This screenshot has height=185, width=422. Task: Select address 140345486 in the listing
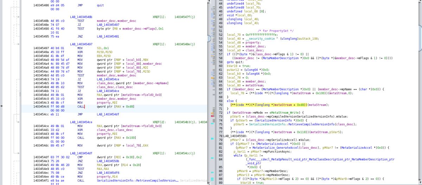coord(41,6)
